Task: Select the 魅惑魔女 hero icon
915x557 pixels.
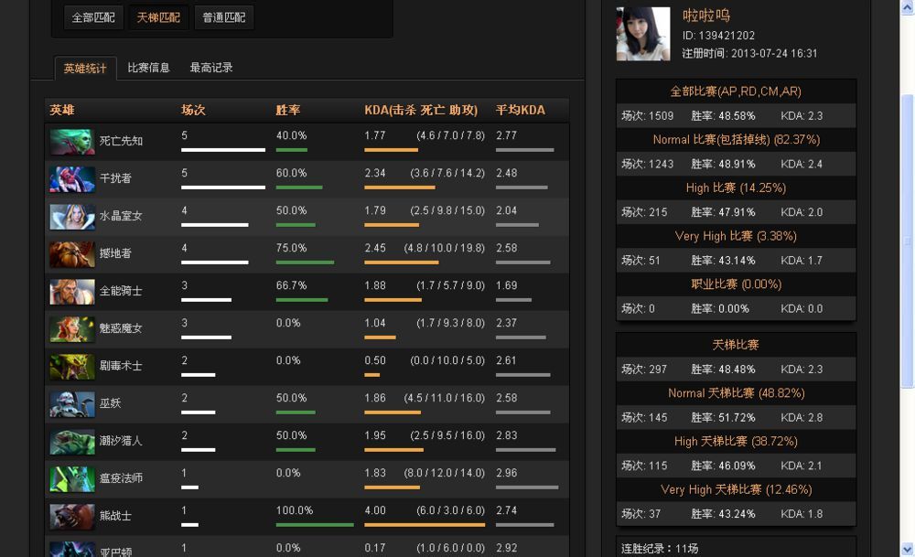Action: click(x=72, y=329)
